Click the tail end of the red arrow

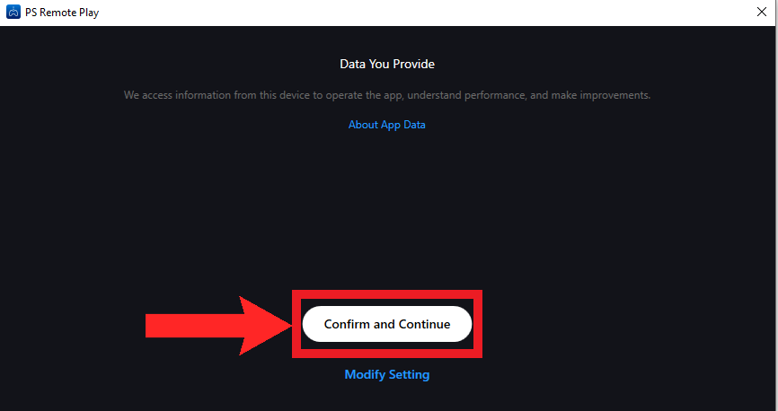pos(150,324)
